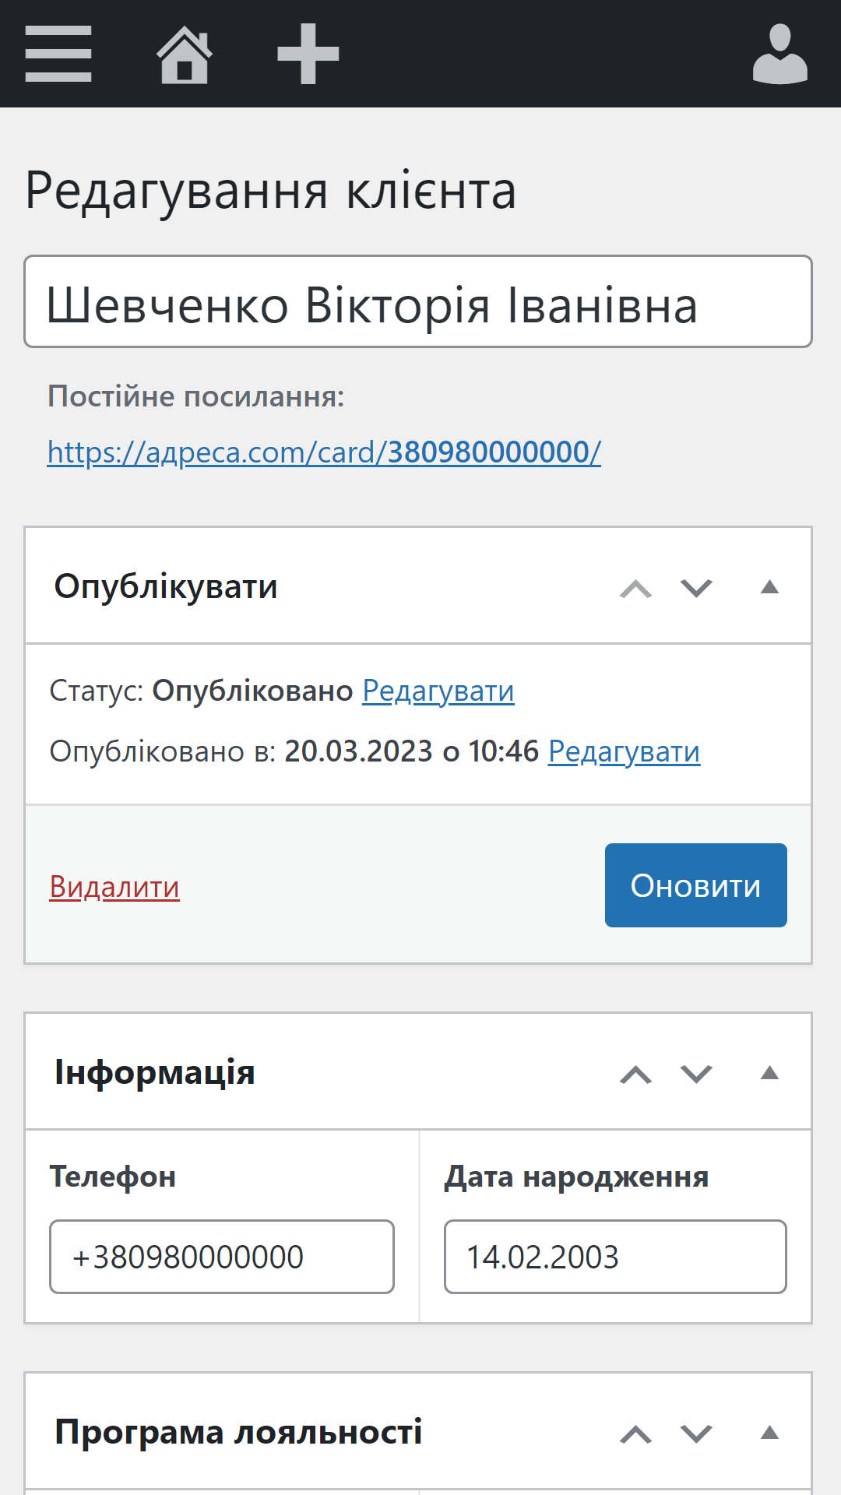Go to the home dashboard icon
This screenshot has height=1495, width=841.
pyautogui.click(x=185, y=54)
